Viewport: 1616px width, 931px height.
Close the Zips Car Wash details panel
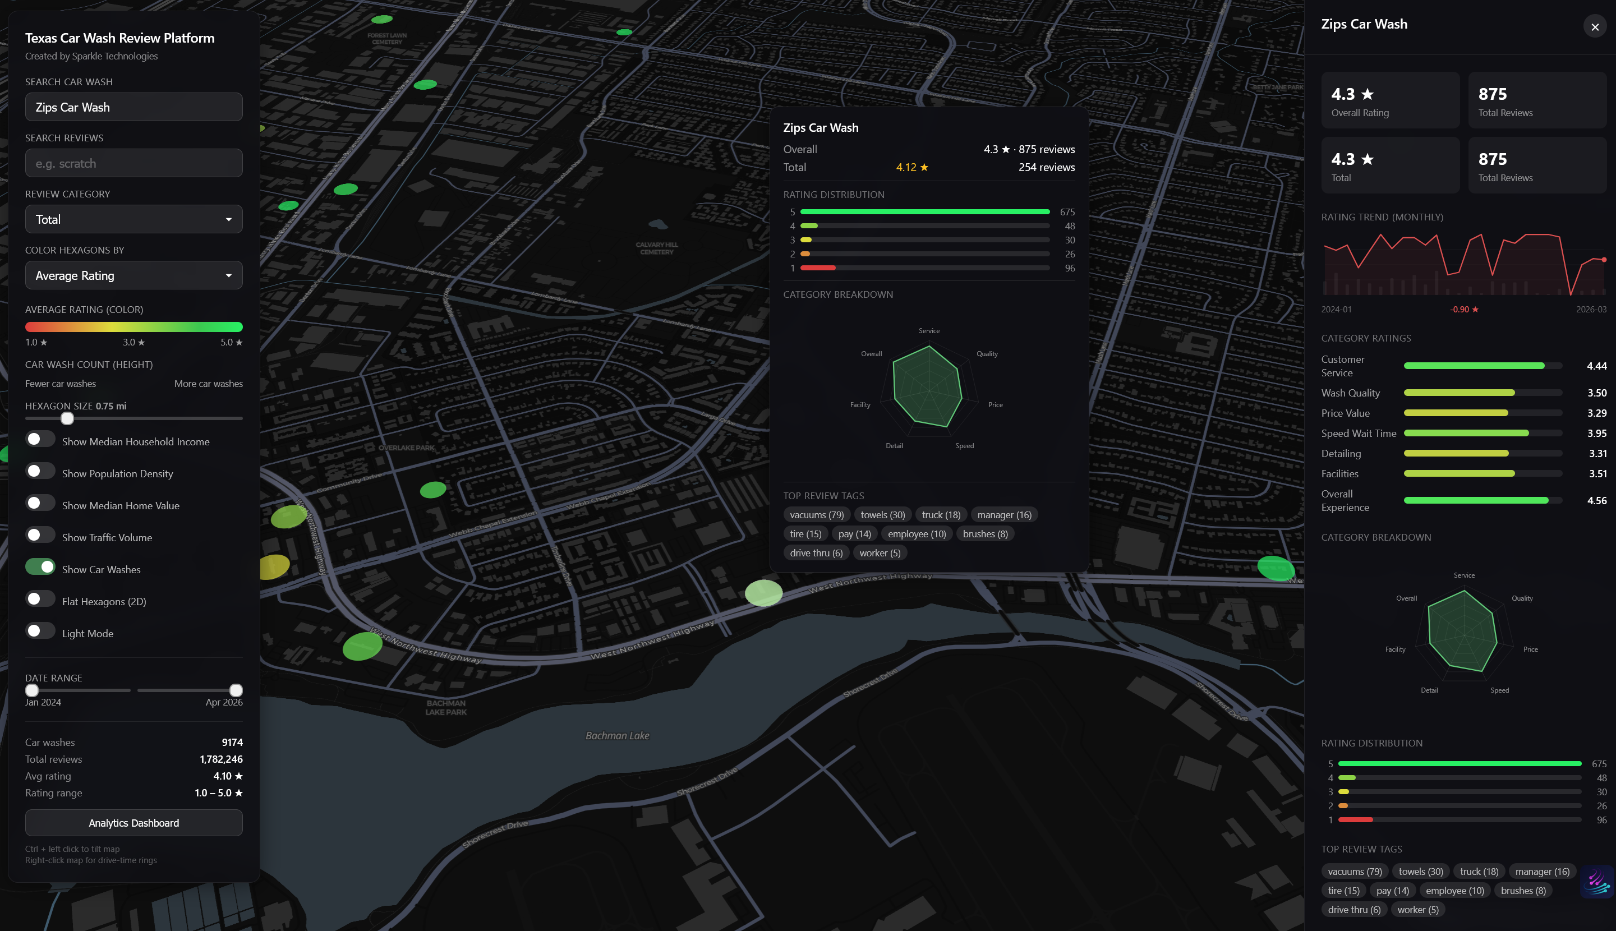(x=1594, y=27)
